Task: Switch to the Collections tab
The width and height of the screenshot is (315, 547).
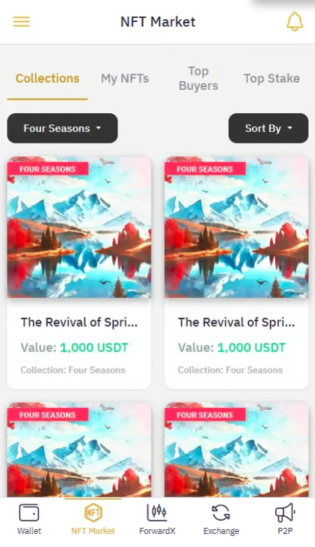Action: [x=47, y=79]
